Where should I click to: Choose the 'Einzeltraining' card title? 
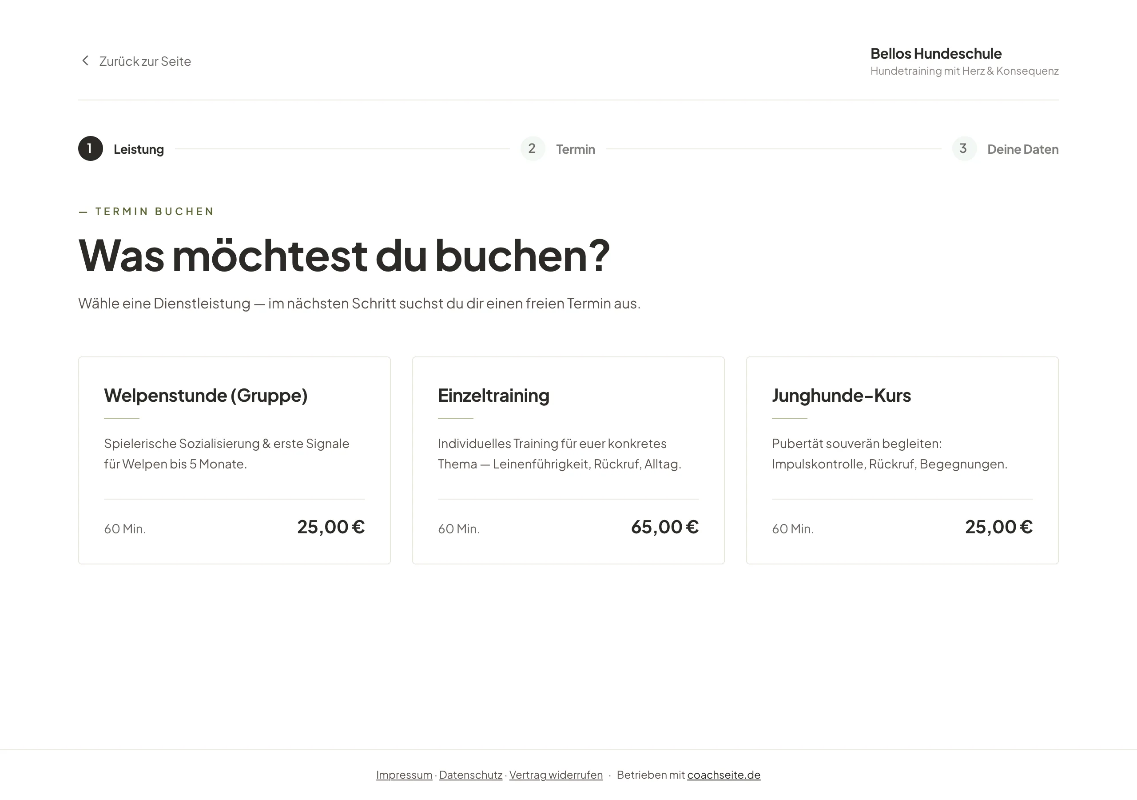[493, 396]
